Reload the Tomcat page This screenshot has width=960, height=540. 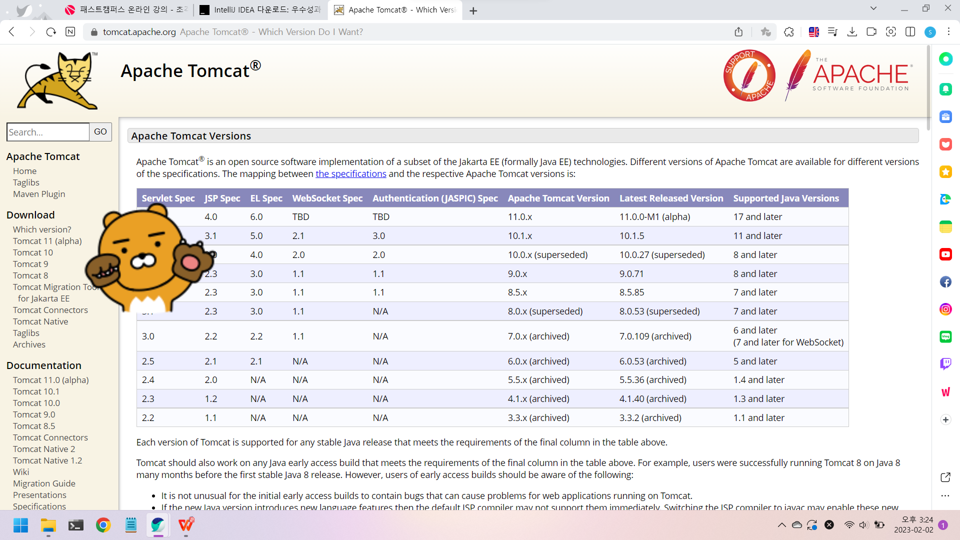click(51, 32)
